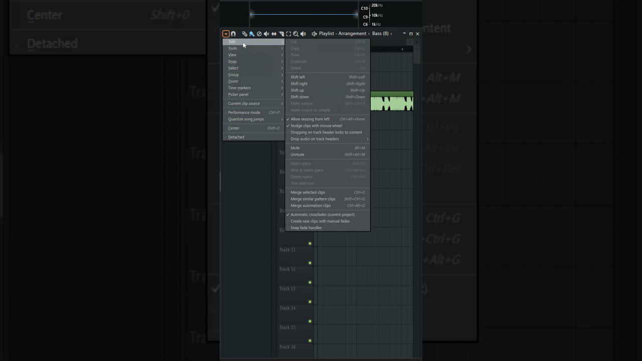Expand the Zoom submenu
This screenshot has width=642, height=361.
tap(254, 81)
